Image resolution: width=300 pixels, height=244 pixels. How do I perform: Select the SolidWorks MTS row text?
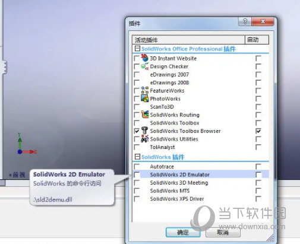click(x=170, y=191)
